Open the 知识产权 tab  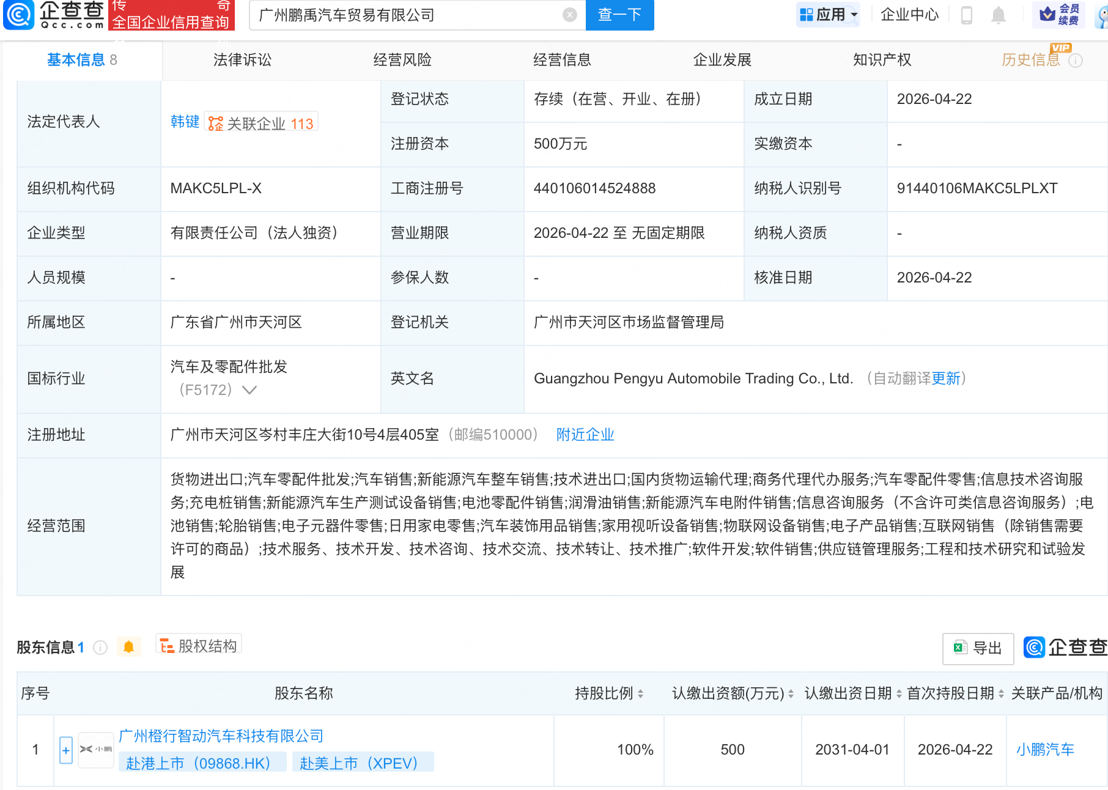(881, 60)
